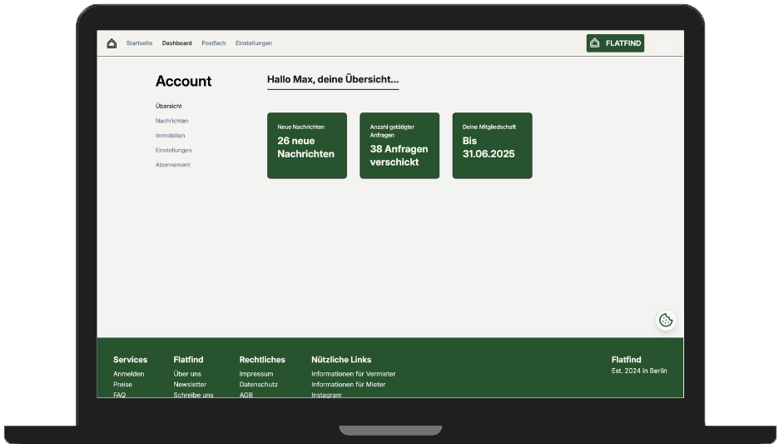This screenshot has width=779, height=444.
Task: Click the house logo icon in navbar
Action: [x=112, y=43]
